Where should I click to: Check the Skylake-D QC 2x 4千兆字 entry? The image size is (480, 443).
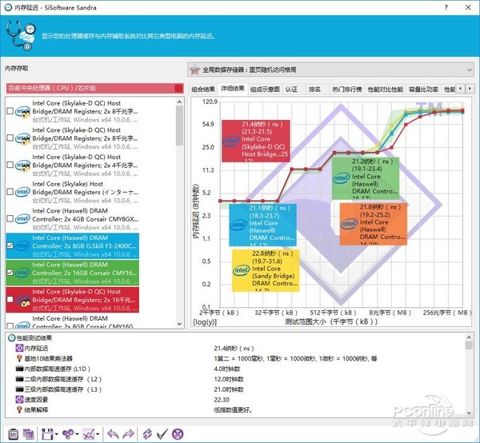pos(10,165)
